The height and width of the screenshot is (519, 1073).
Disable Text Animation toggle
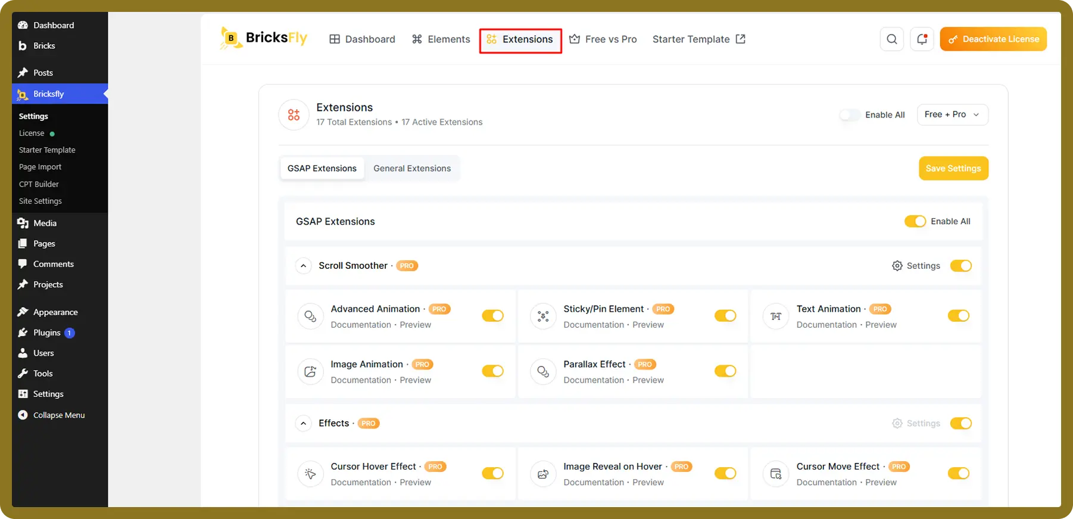coord(959,316)
